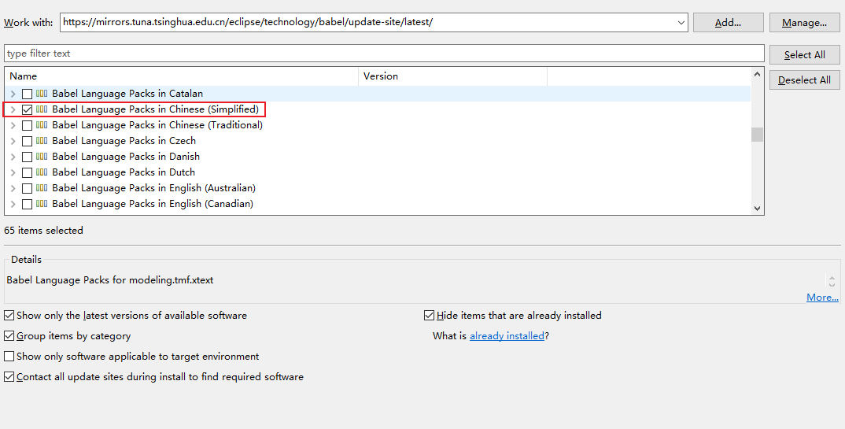Image resolution: width=845 pixels, height=429 pixels.
Task: Check the English (Canadian) language pack
Action: tap(27, 204)
